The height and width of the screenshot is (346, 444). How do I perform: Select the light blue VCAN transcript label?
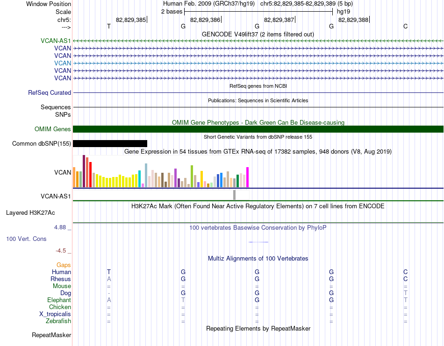63,63
